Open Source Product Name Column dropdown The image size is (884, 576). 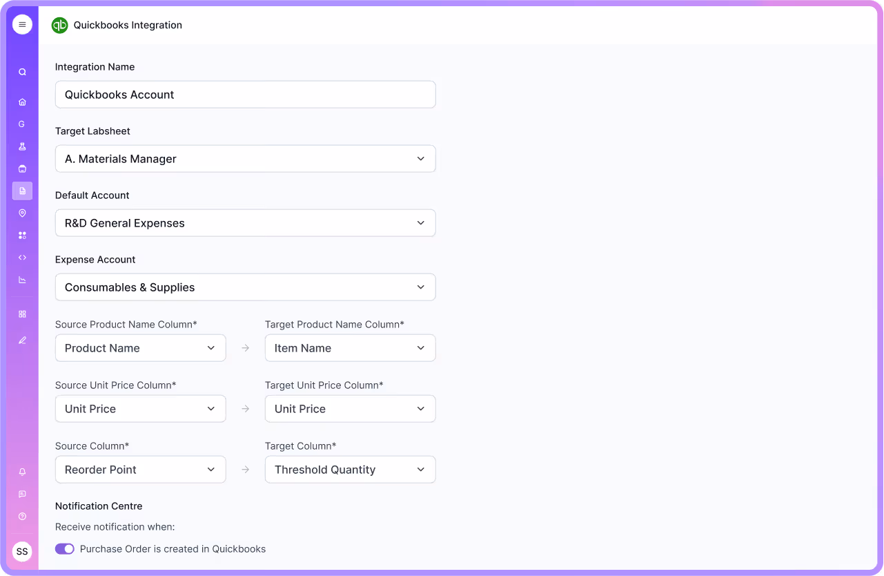pos(141,348)
